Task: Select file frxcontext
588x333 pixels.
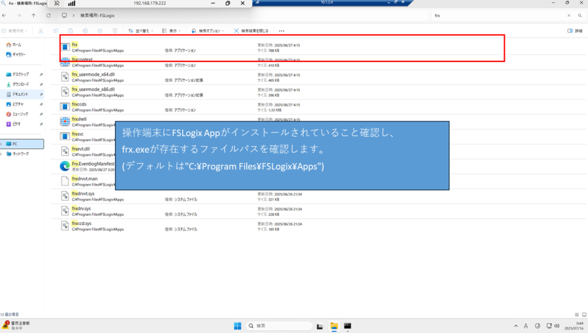Action: click(x=82, y=60)
